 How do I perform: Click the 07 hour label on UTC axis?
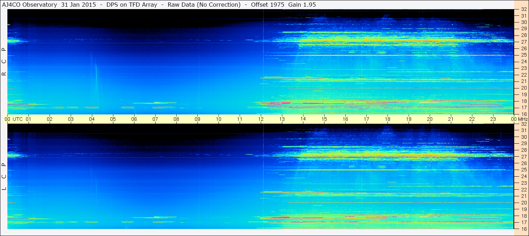pyautogui.click(x=155, y=119)
